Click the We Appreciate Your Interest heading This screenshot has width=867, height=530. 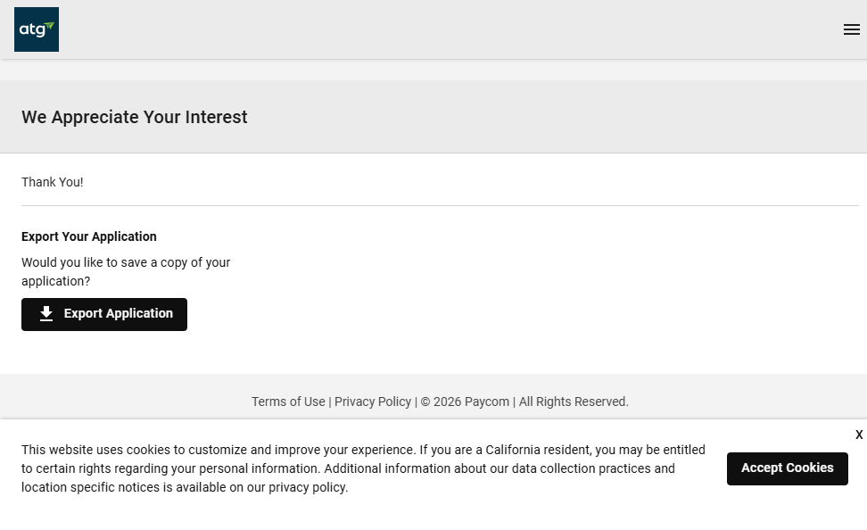coord(135,117)
